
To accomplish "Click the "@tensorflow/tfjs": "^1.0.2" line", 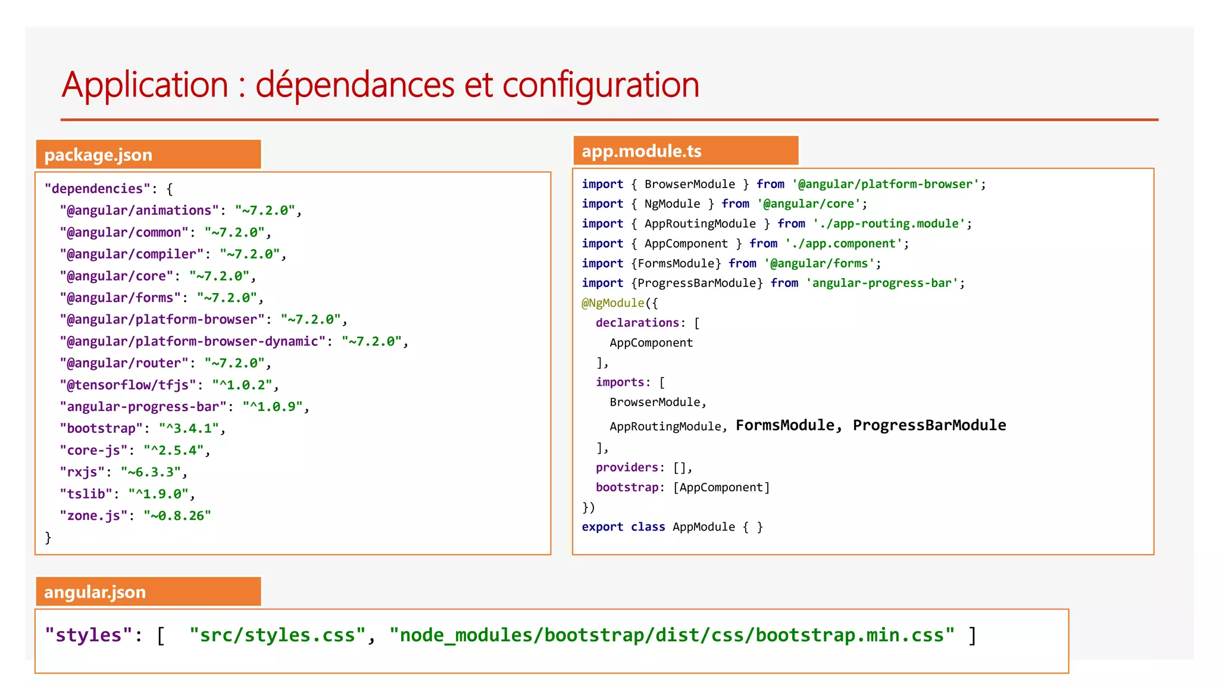I will pos(169,385).
